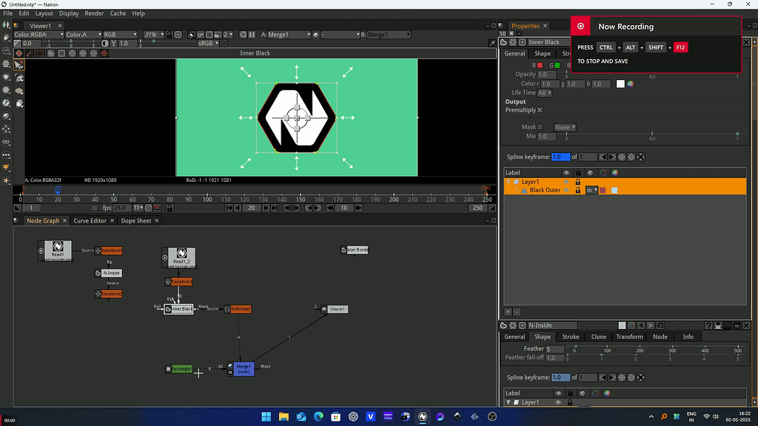Click the Rectangle1 node in node graph
758x426 pixels.
[179, 369]
